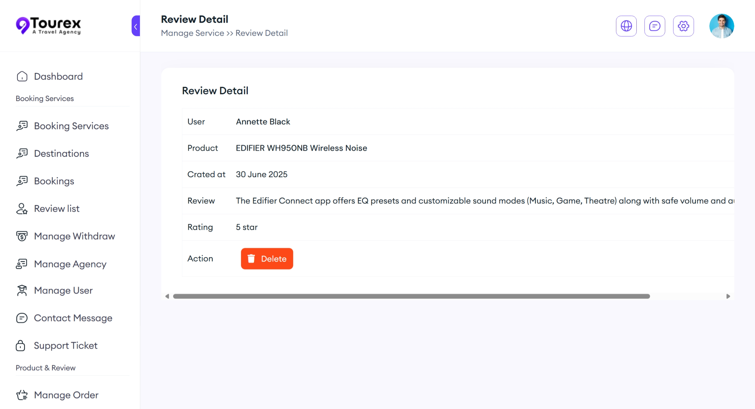Click the horizontal scrollbar thumb
The width and height of the screenshot is (755, 409).
(411, 296)
